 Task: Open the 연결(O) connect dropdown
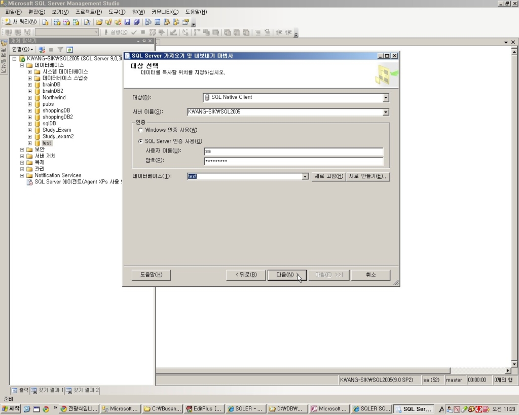point(22,49)
